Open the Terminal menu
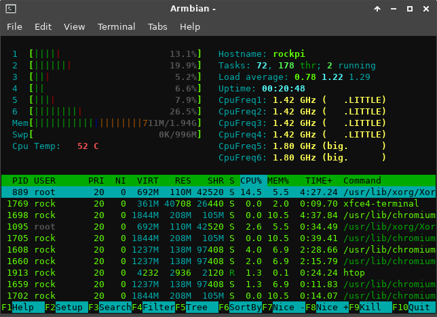 116,26
